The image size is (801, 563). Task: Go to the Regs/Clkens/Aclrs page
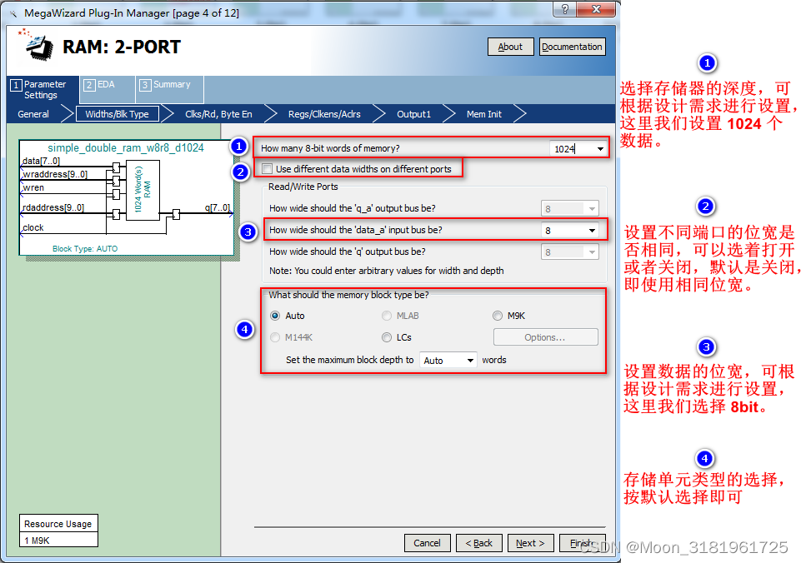324,114
